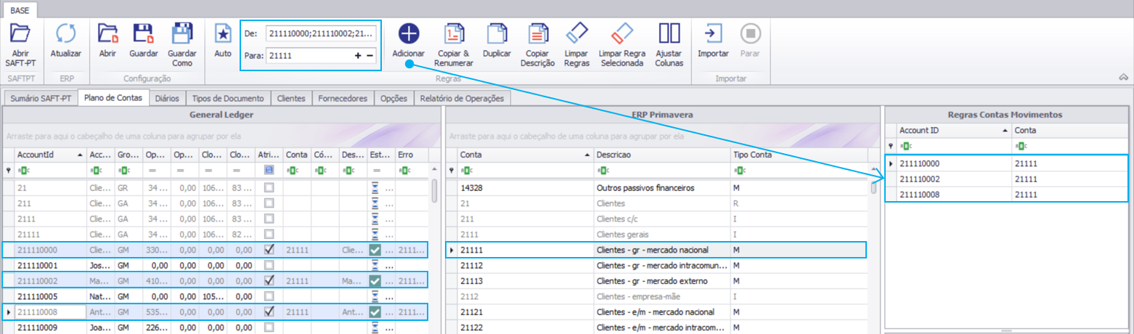Adjust columns with Ajustar Colunas icon
Image resolution: width=1134 pixels, height=334 pixels.
[x=669, y=34]
